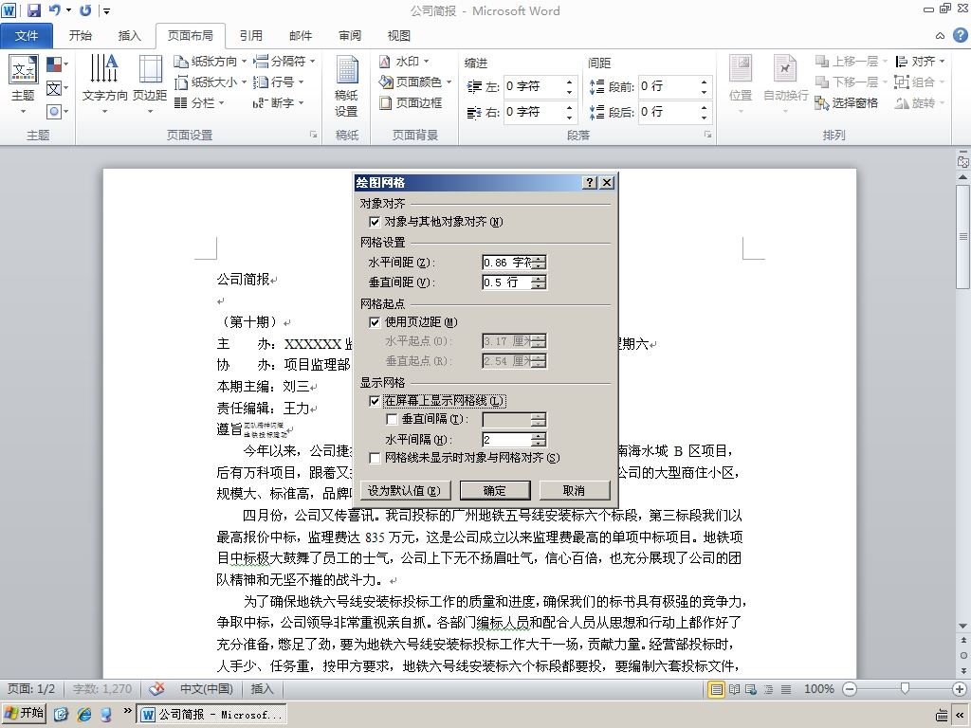
Task: Undo the last action
Action: point(55,9)
